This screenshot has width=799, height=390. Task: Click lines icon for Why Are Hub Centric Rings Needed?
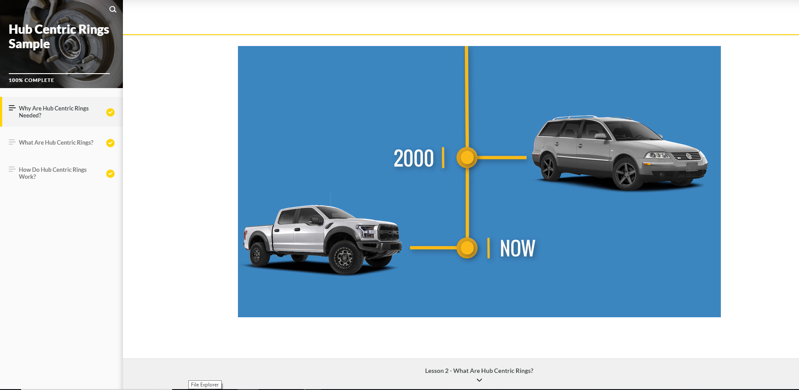pyautogui.click(x=12, y=108)
